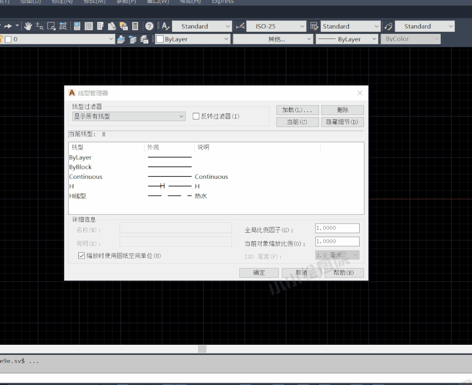Select the Pan hand tool
The height and width of the screenshot is (385, 472).
click(x=28, y=26)
